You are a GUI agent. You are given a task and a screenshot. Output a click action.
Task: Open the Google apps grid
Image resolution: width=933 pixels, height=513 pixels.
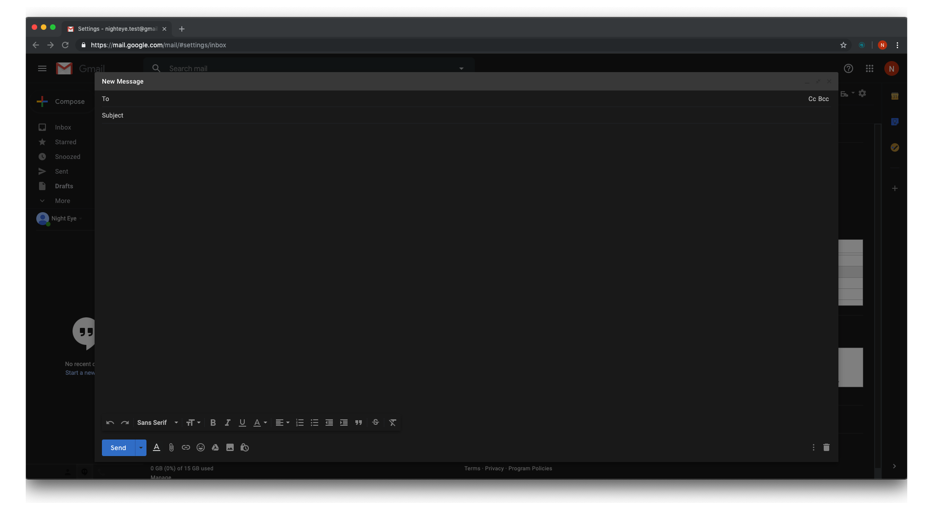tap(870, 68)
